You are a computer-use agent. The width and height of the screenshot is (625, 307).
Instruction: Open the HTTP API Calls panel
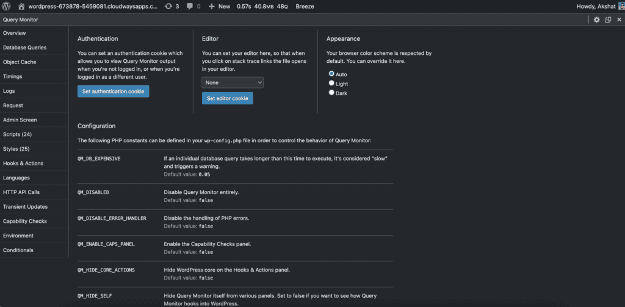(x=34, y=192)
